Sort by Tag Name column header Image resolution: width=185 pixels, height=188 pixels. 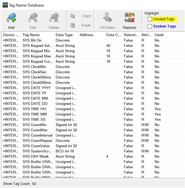tap(38, 35)
